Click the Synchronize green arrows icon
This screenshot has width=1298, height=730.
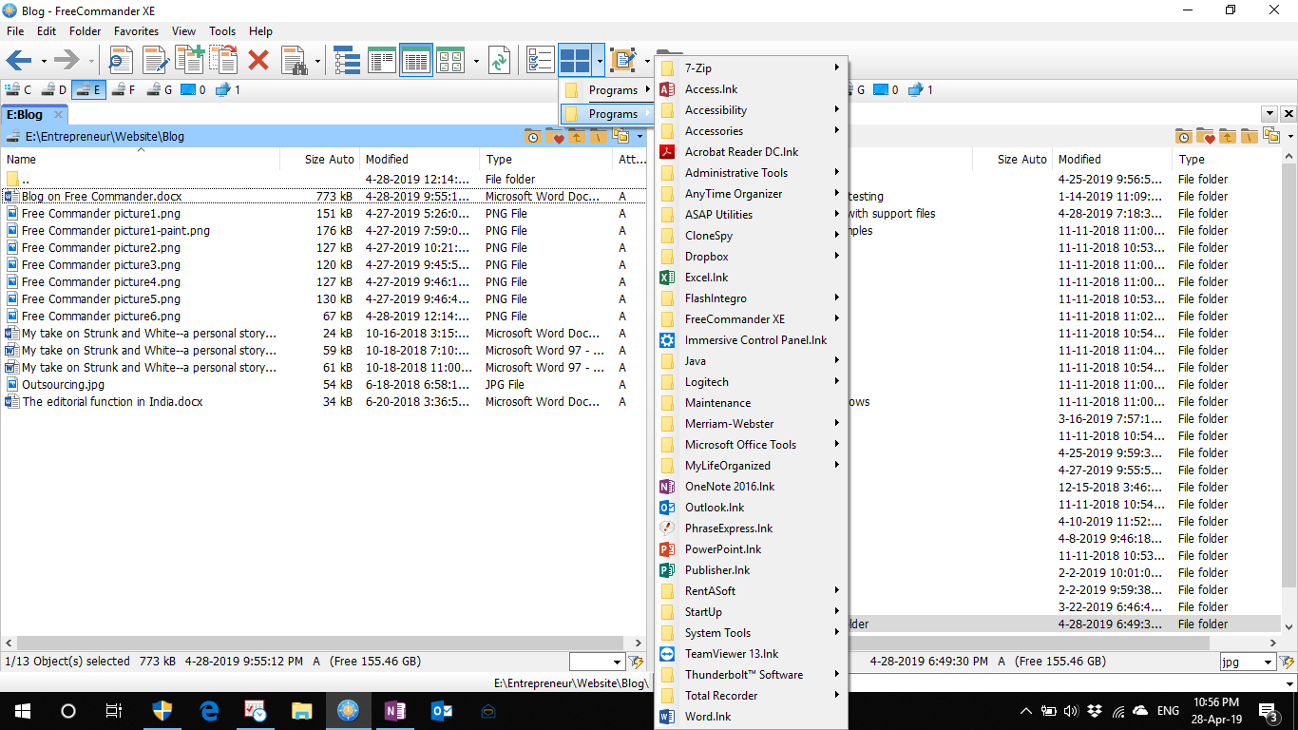pyautogui.click(x=499, y=61)
